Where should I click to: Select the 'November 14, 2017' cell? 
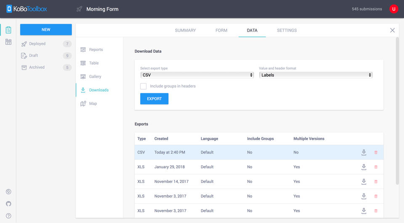pyautogui.click(x=171, y=181)
